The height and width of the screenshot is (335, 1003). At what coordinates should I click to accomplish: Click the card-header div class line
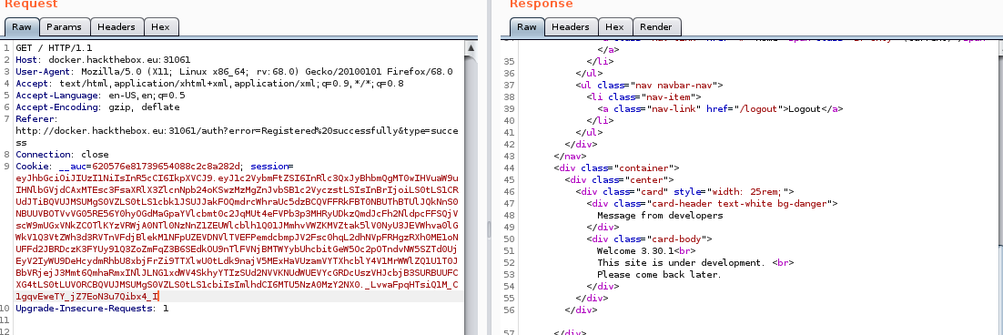pyautogui.click(x=712, y=203)
